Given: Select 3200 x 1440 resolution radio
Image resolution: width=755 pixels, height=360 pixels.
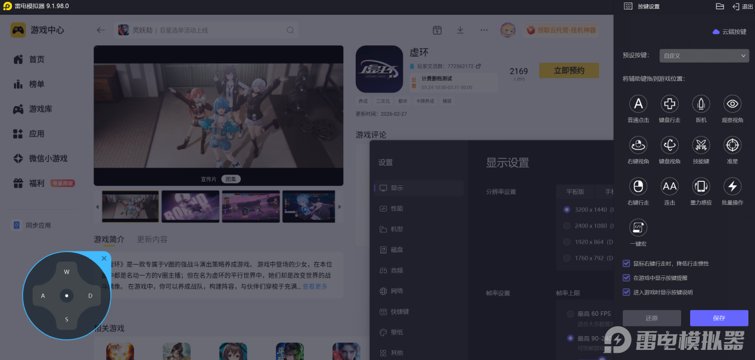Looking at the screenshot, I should click(567, 210).
